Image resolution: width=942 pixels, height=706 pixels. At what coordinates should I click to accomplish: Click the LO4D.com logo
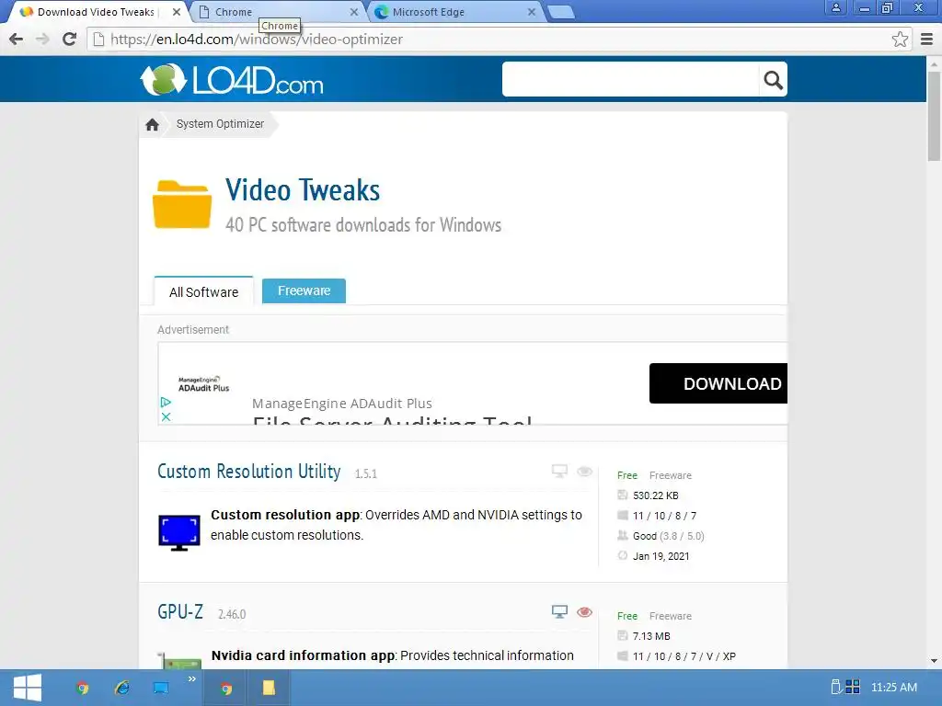[231, 80]
